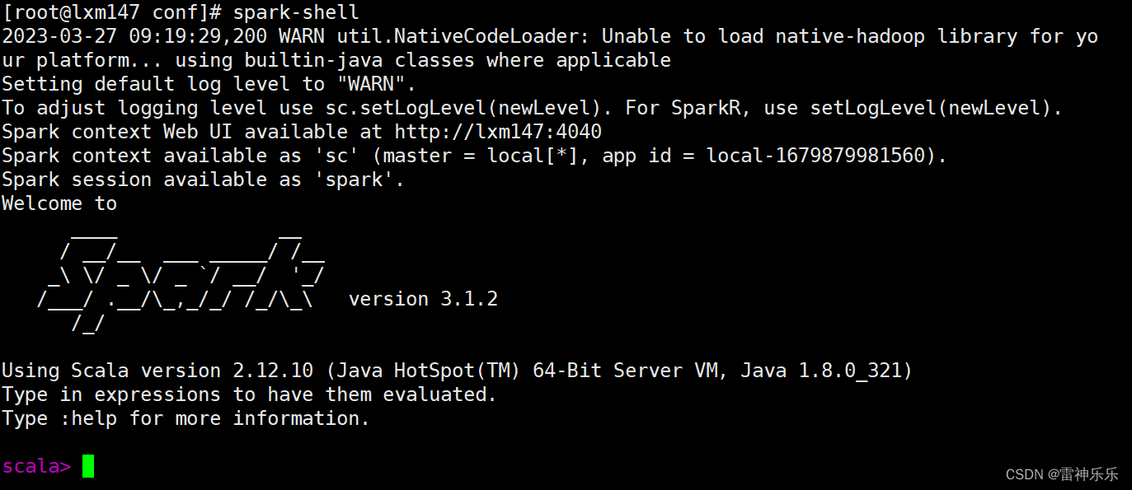Click the CSDN @雷神乐乐 author link
Screen dimensions: 1132x490
(x=1084, y=474)
